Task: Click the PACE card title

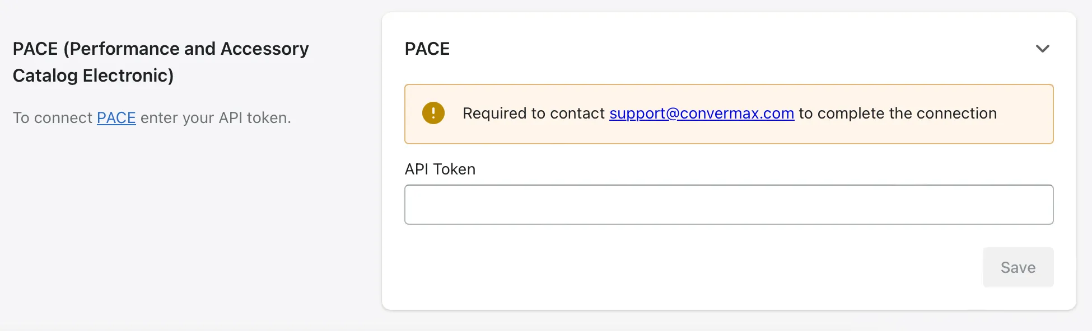Action: pos(427,49)
